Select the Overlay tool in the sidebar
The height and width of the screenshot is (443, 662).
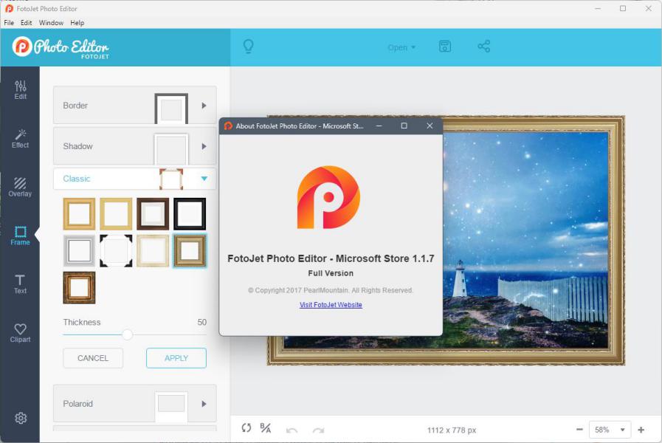(x=20, y=187)
